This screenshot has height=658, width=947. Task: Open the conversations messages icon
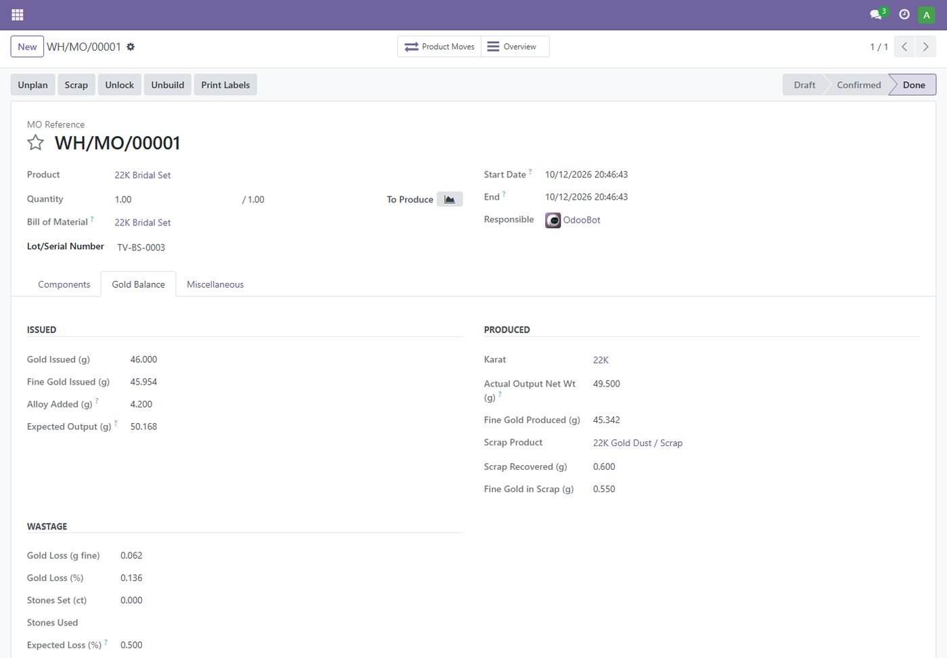click(877, 14)
